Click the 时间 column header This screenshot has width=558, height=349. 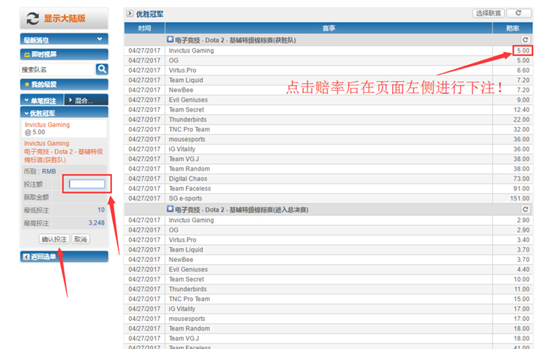coord(144,28)
